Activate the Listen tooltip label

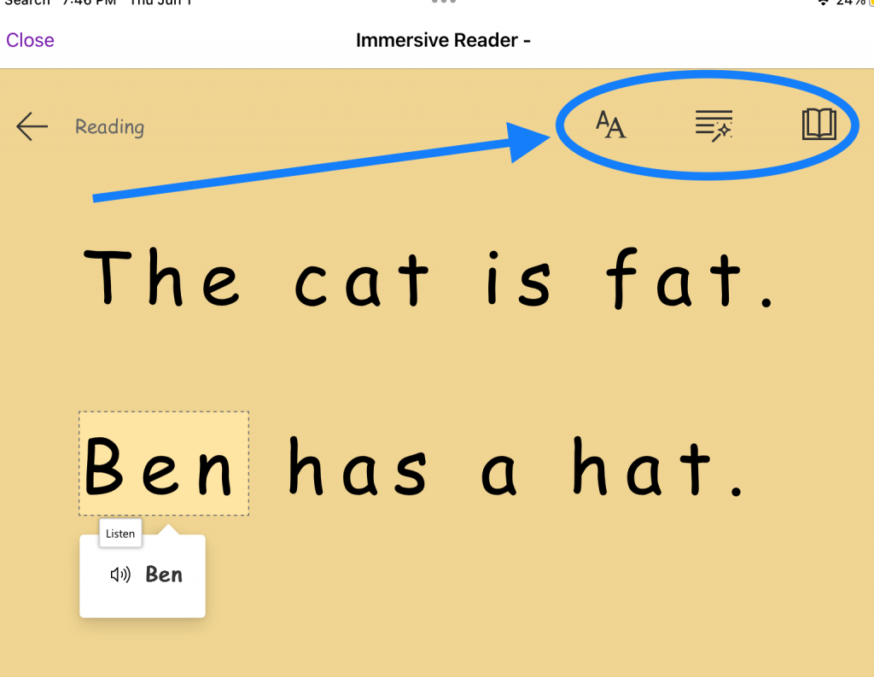(119, 533)
